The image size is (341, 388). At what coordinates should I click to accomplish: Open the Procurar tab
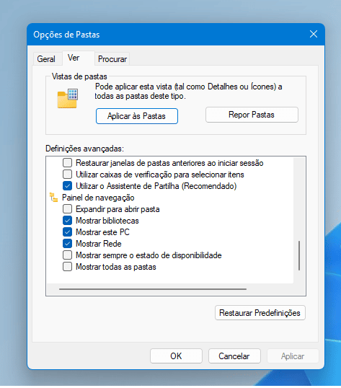112,59
